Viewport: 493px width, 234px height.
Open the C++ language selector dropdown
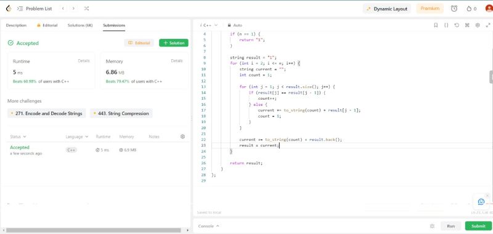pyautogui.click(x=210, y=25)
